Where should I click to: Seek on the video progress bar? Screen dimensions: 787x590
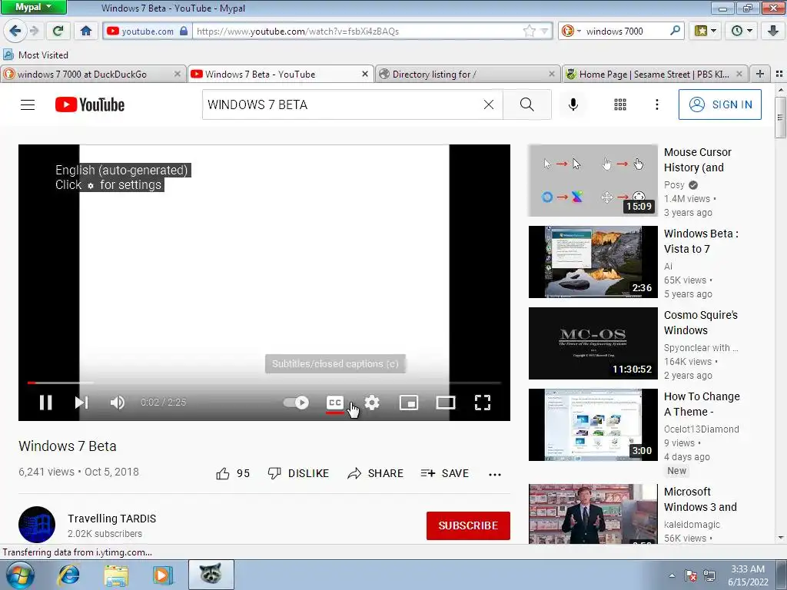point(264,383)
